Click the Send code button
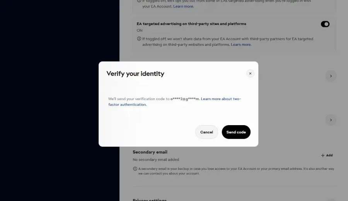The height and width of the screenshot is (201, 348). pos(236,132)
